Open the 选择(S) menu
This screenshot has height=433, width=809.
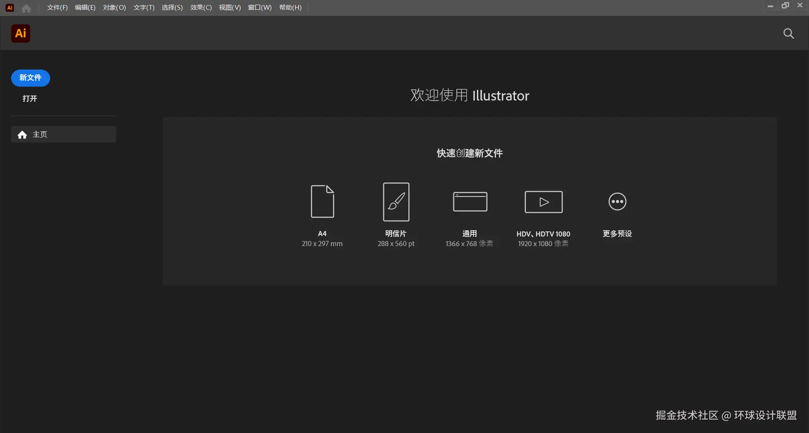pos(172,8)
